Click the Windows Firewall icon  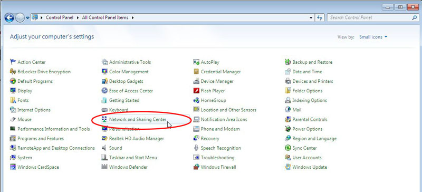196,167
